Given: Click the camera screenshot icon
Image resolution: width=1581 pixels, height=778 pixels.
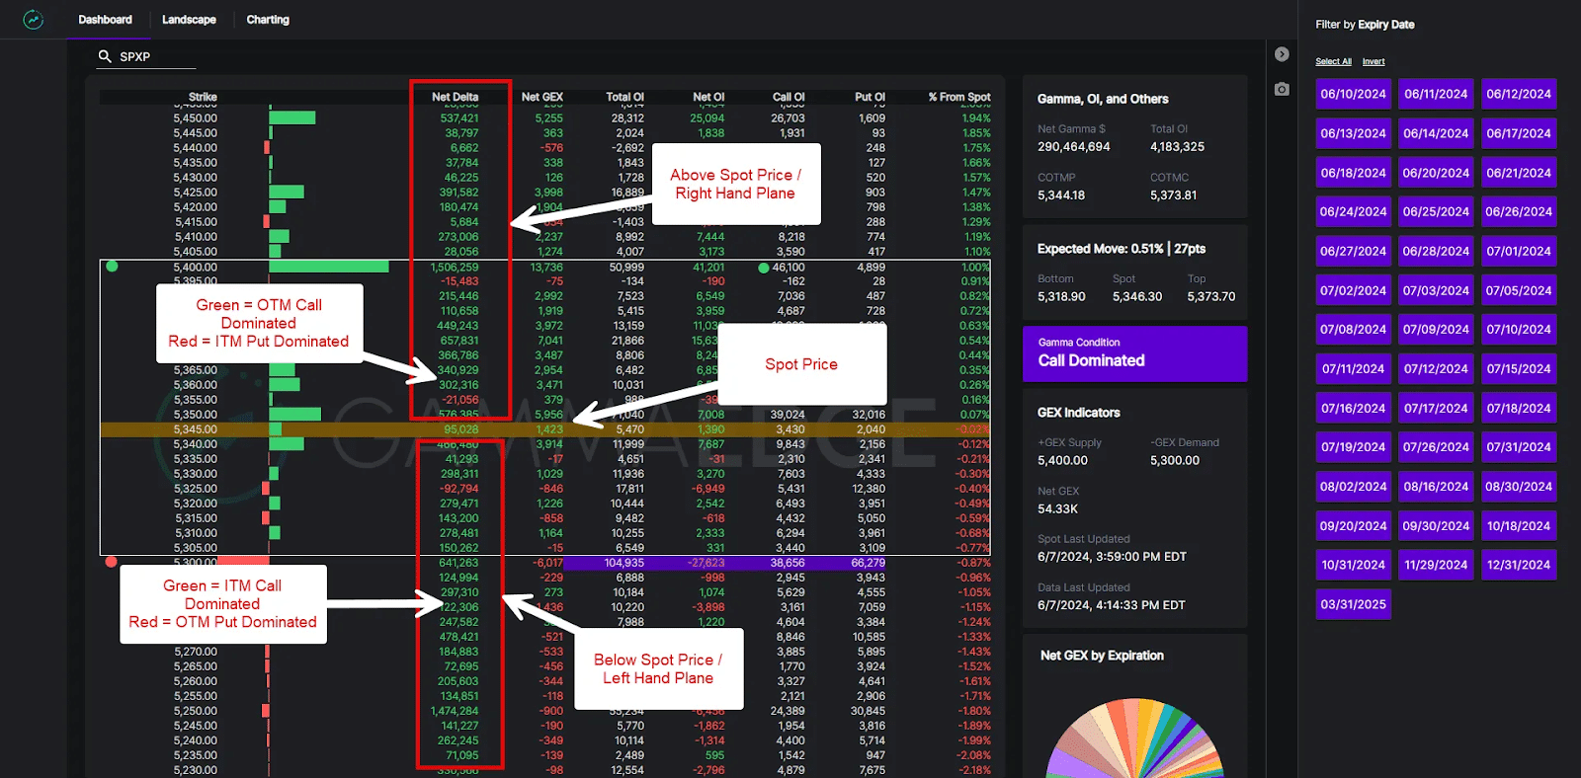Looking at the screenshot, I should point(1282,89).
